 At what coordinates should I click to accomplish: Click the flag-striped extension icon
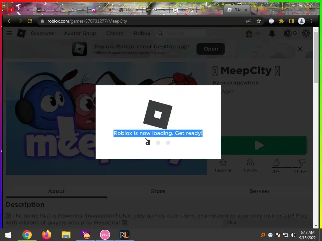(x=271, y=21)
